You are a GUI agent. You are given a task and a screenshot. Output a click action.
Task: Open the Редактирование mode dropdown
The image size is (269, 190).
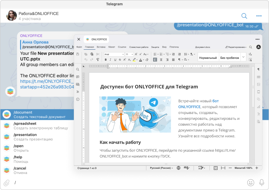tap(236, 47)
